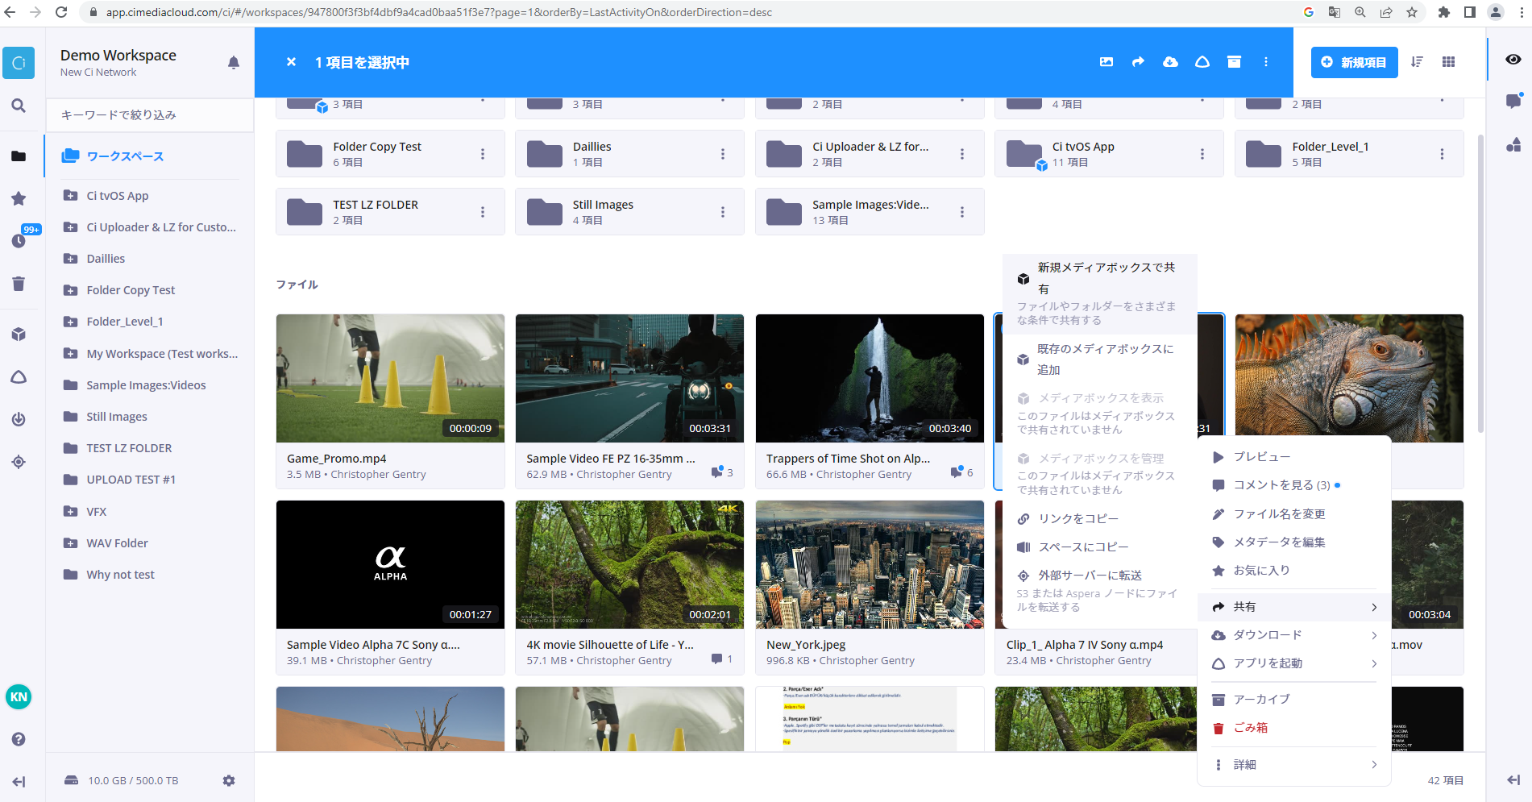Open help question mark icon

coord(19,739)
